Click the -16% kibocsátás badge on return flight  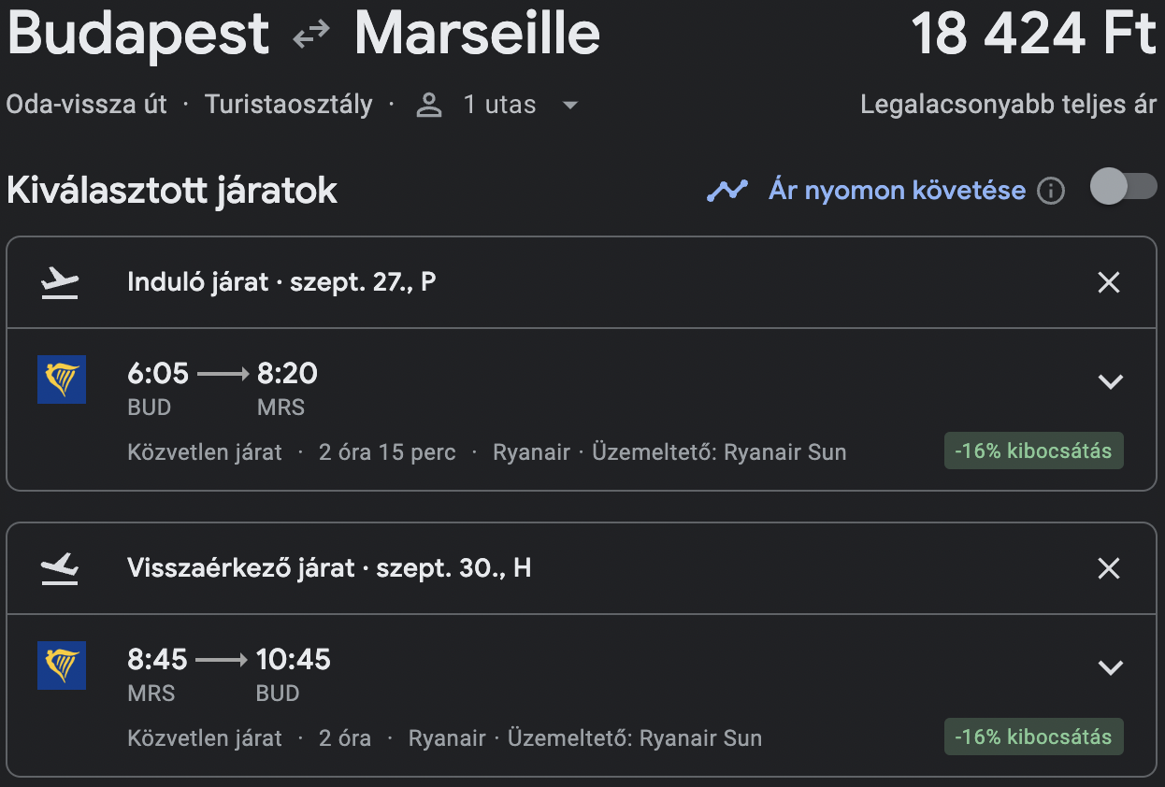[1034, 737]
